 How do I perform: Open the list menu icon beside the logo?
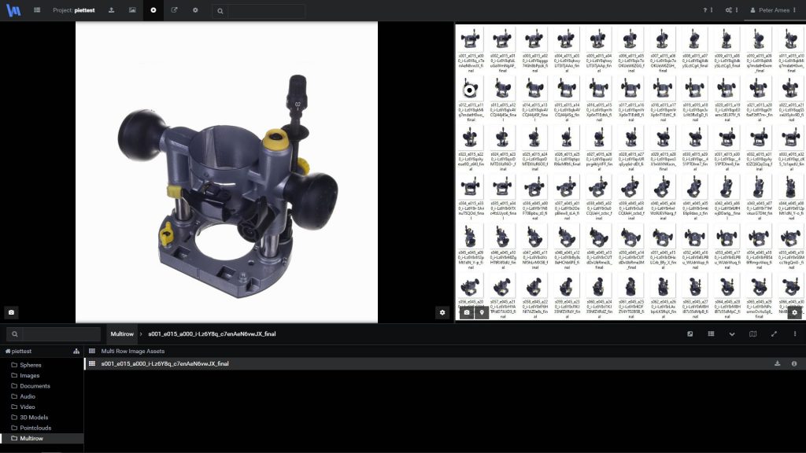click(x=37, y=10)
